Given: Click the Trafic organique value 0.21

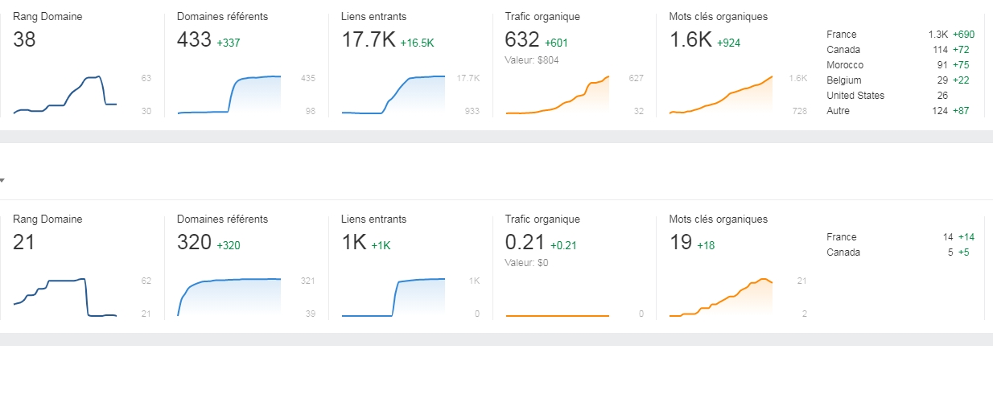Looking at the screenshot, I should [x=524, y=242].
